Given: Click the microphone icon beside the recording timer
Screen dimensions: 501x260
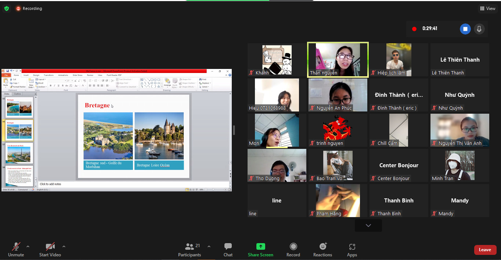Looking at the screenshot, I should point(479,29).
